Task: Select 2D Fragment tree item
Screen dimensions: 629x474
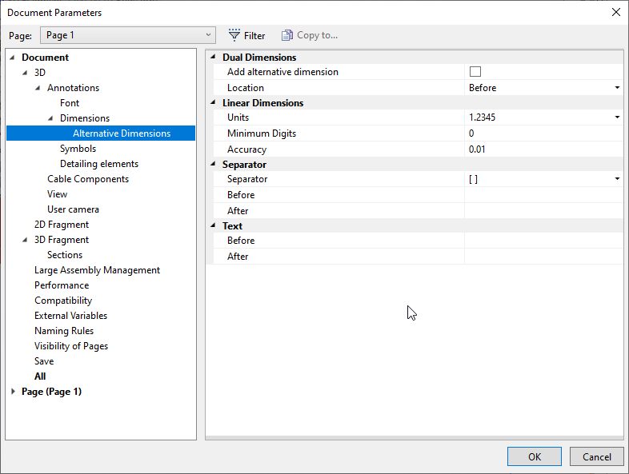Action: point(62,225)
